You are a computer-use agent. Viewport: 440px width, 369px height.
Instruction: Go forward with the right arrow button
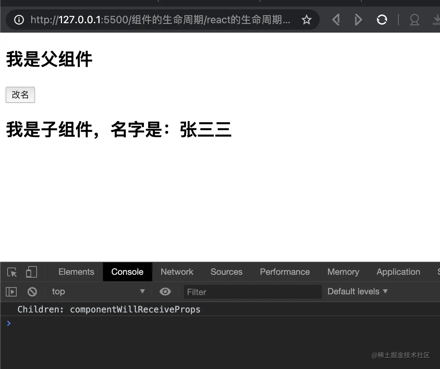click(x=358, y=20)
